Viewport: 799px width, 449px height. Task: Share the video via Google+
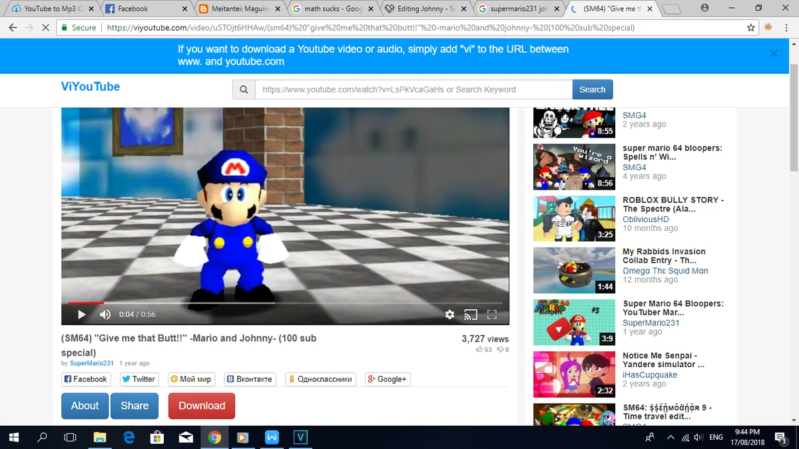point(387,378)
